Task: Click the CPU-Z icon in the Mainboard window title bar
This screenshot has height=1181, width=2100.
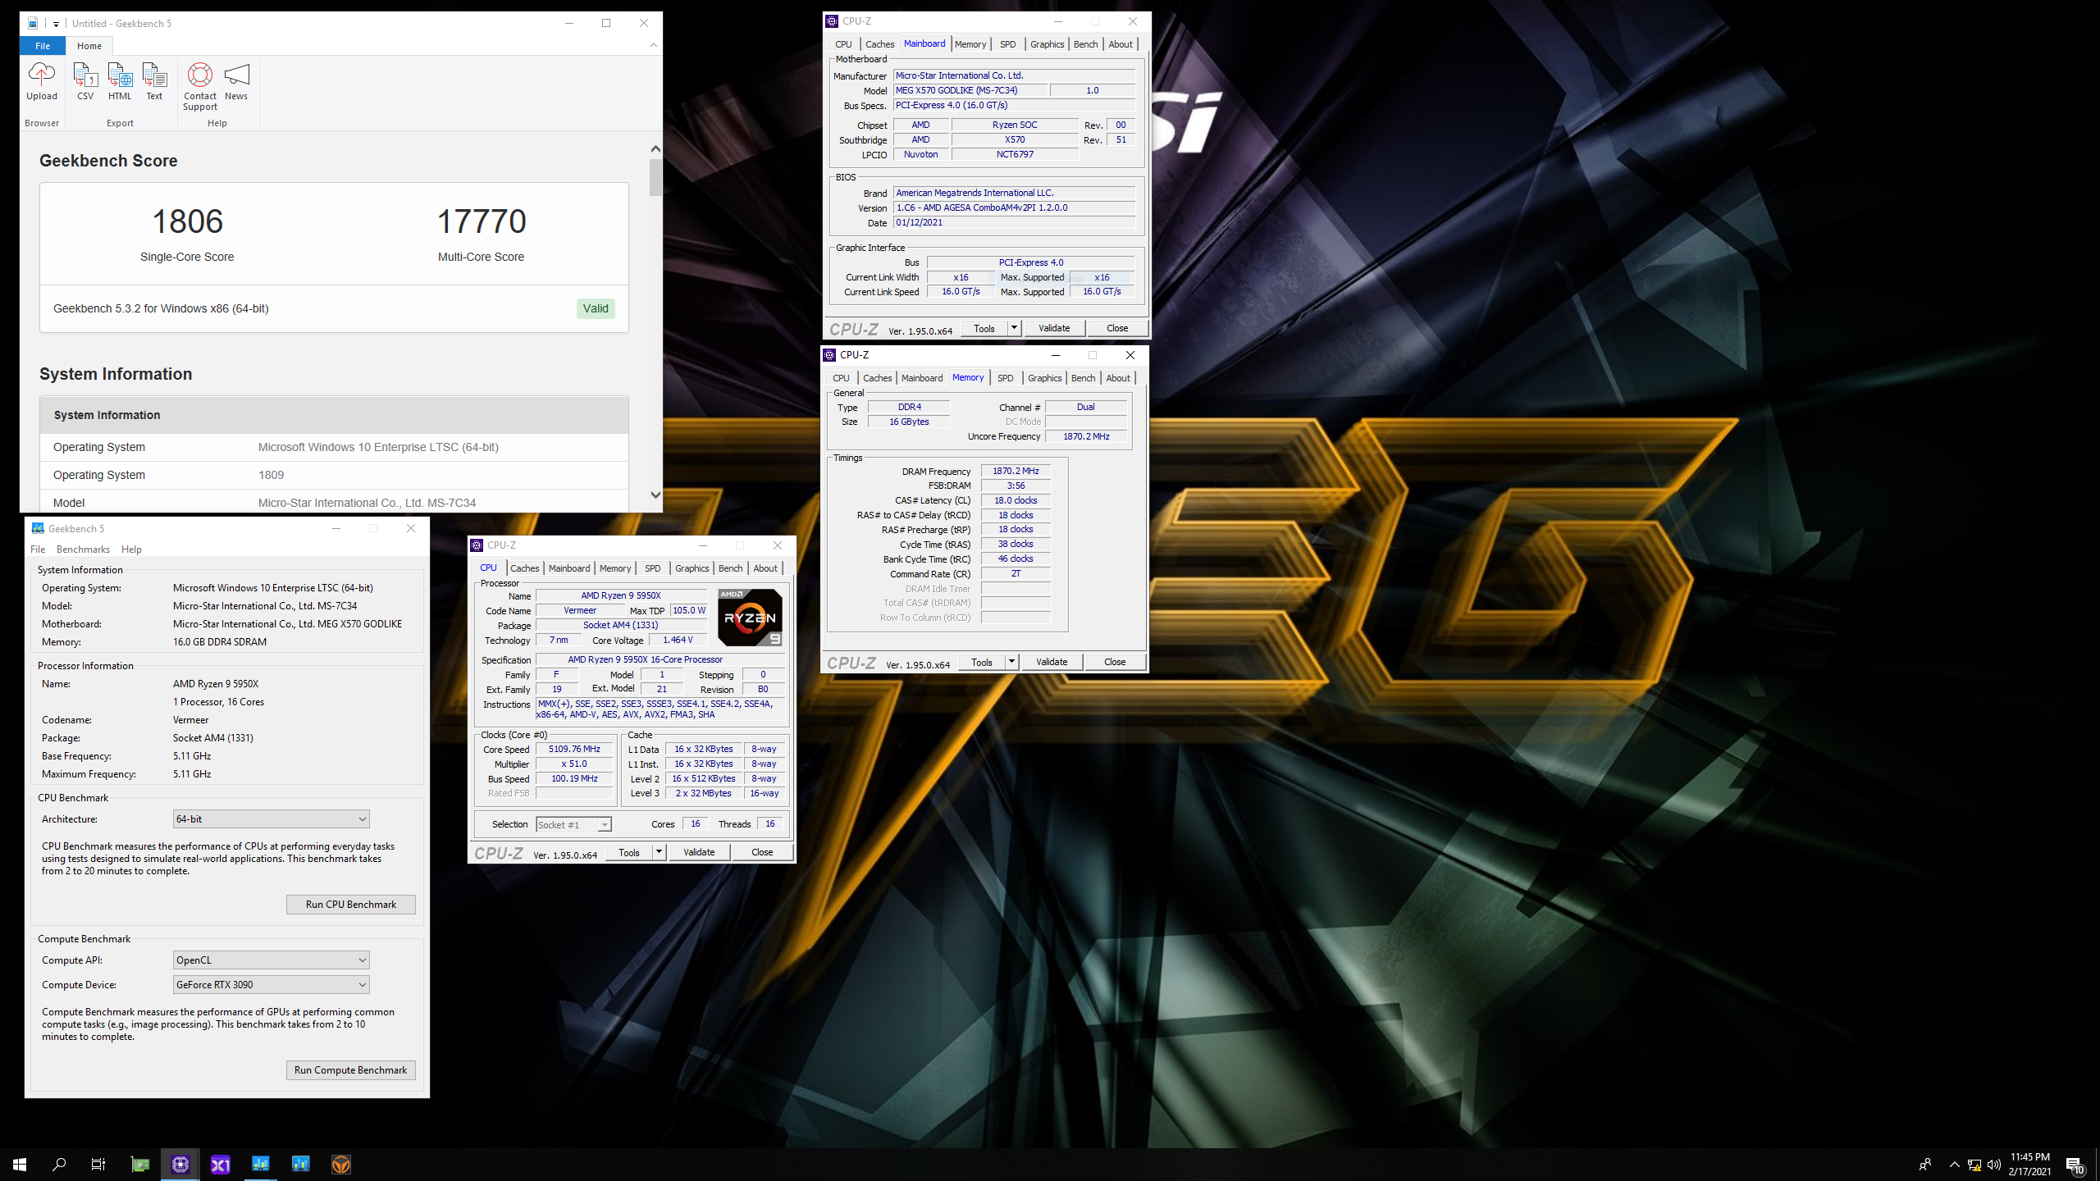Action: 832,21
